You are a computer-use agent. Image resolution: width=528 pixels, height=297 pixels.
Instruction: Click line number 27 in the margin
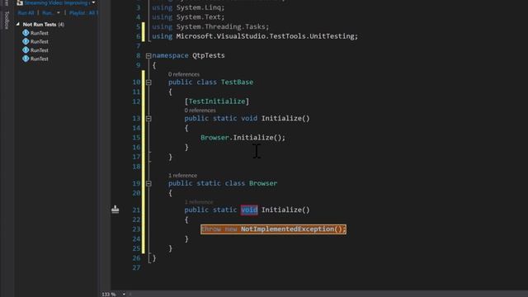(136, 267)
